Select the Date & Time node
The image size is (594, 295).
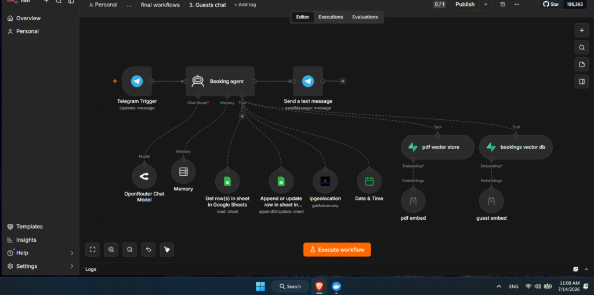tap(369, 181)
